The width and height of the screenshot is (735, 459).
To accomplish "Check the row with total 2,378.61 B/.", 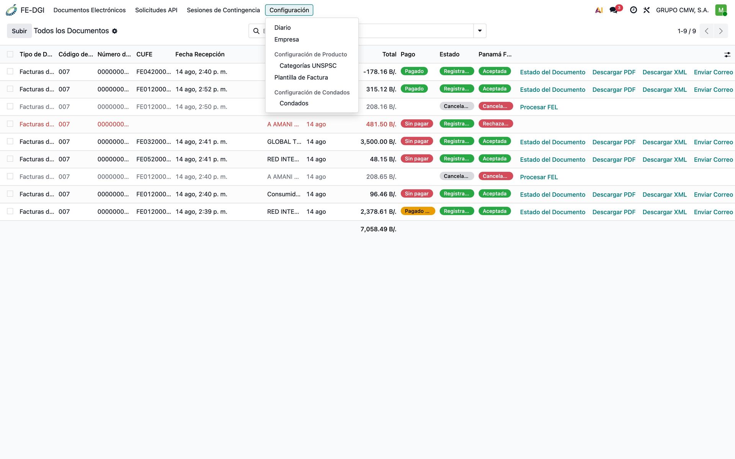I will 10,211.
